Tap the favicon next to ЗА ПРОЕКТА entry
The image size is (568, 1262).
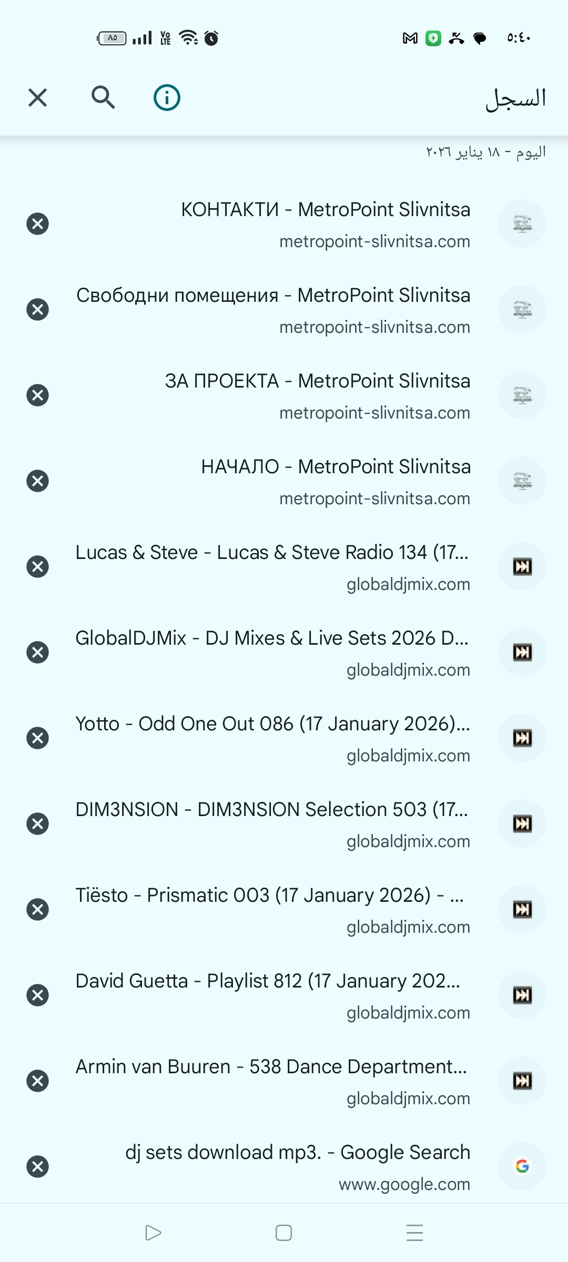click(522, 395)
